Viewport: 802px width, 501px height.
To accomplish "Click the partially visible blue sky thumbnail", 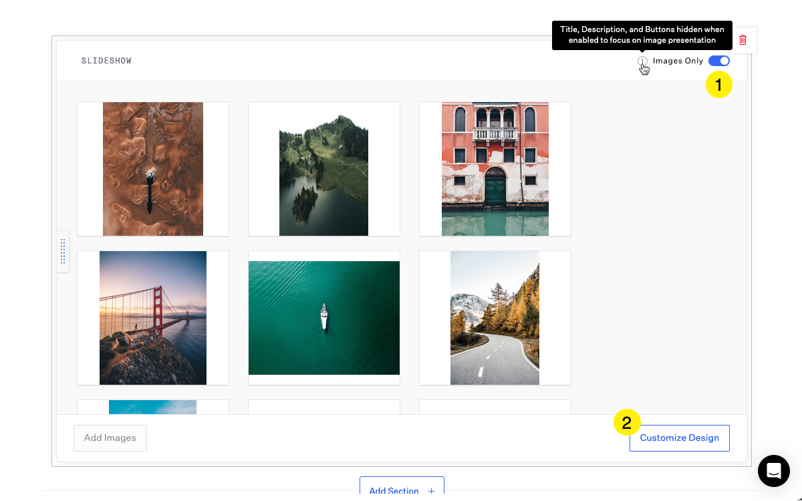I will click(x=153, y=407).
